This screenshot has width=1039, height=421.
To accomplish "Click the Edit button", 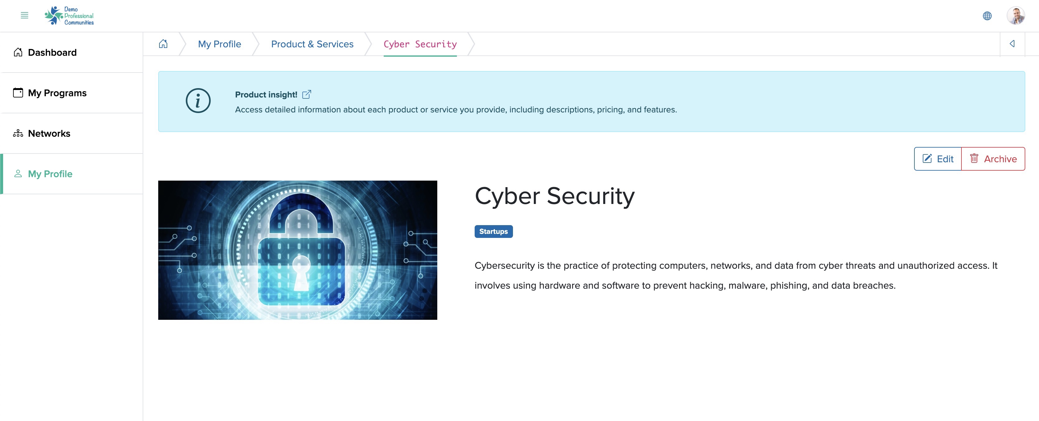I will click(x=938, y=159).
